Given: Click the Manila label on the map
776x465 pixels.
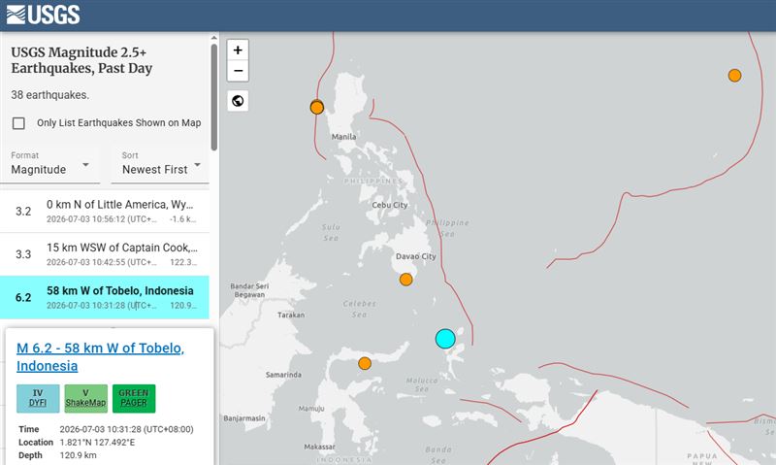Looking at the screenshot, I should coord(343,137).
